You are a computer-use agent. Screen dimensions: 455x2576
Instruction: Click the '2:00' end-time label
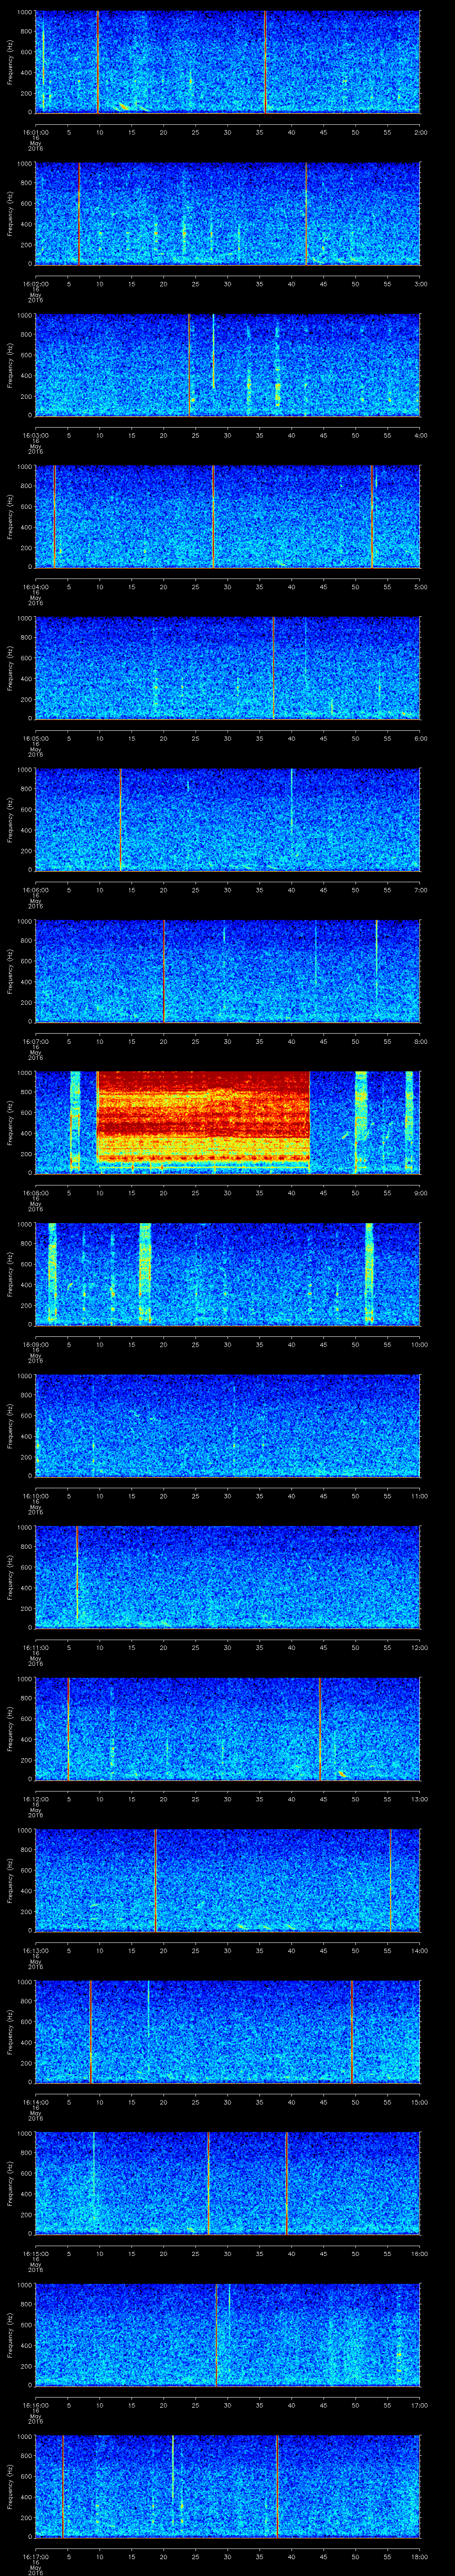pos(420,132)
